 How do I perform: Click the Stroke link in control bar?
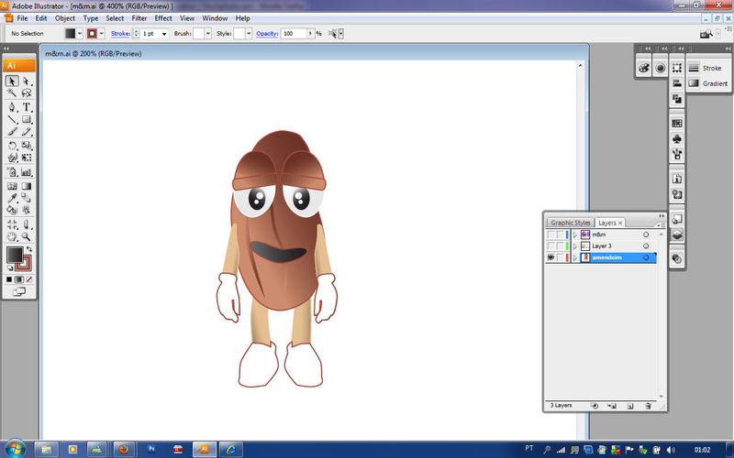[x=120, y=34]
